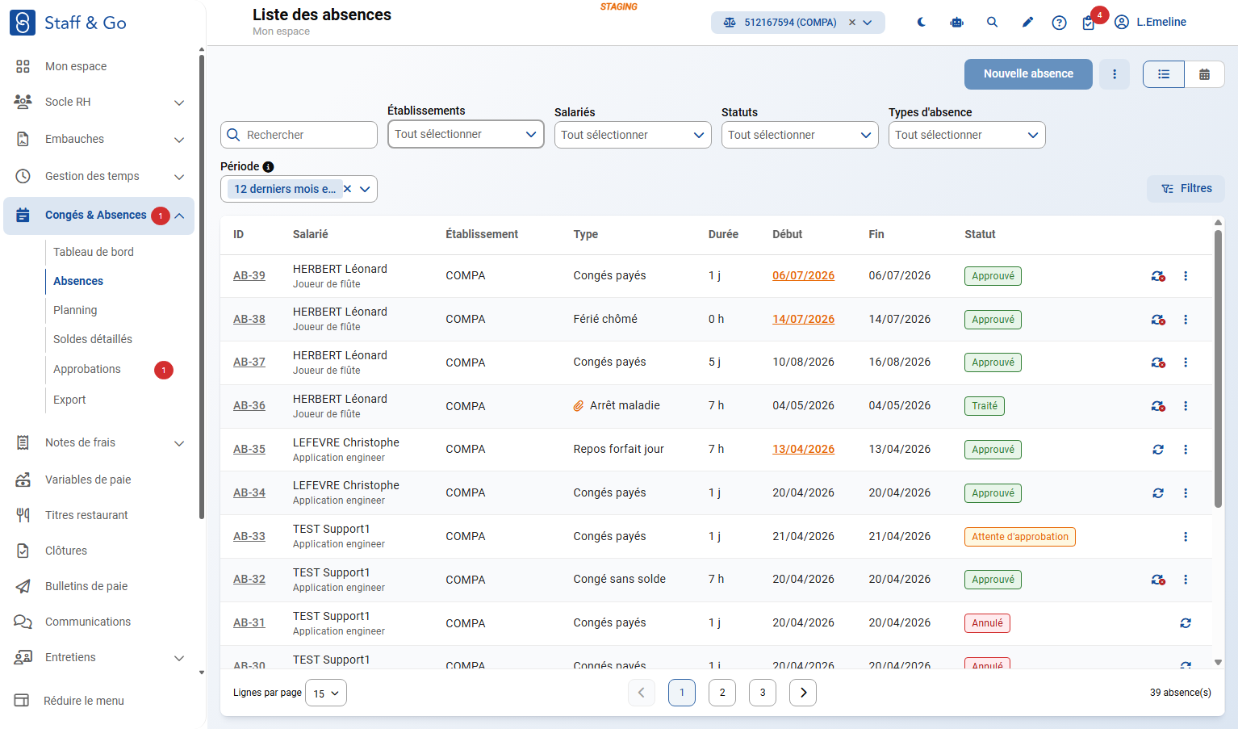Toggle dark mode moon icon
The width and height of the screenshot is (1238, 729).
point(922,23)
